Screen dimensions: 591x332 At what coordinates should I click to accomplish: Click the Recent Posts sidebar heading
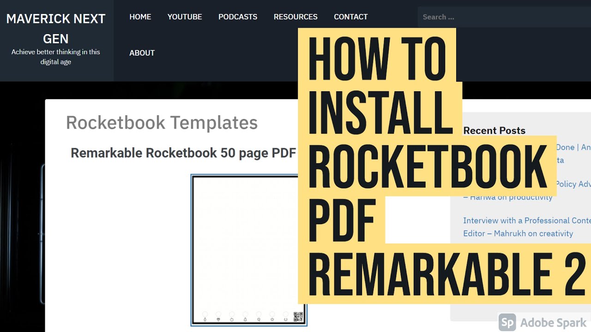point(494,130)
